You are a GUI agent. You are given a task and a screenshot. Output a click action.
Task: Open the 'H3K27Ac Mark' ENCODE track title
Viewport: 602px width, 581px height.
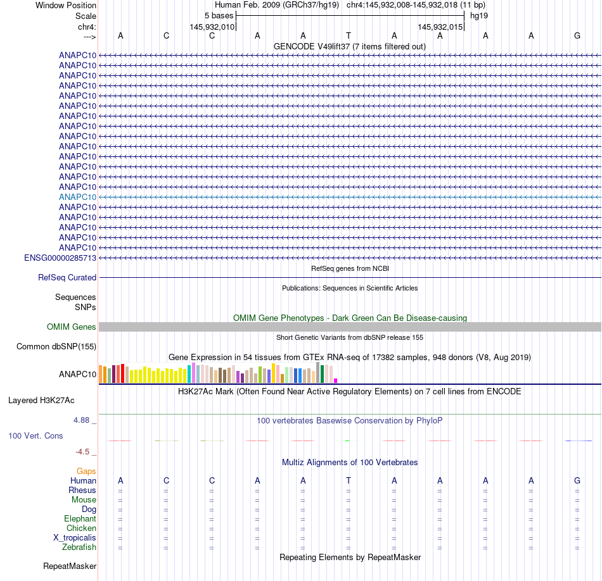tap(350, 391)
